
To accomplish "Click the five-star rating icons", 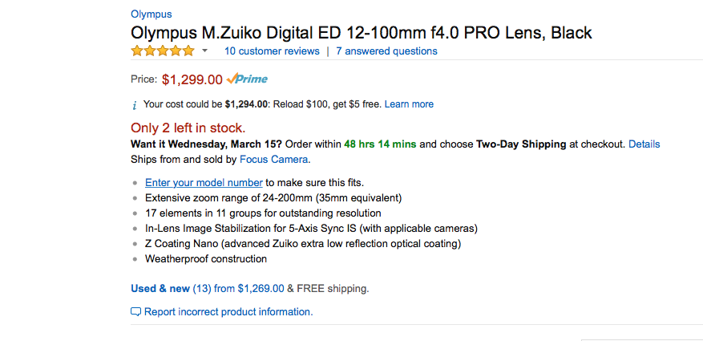I will click(x=163, y=51).
